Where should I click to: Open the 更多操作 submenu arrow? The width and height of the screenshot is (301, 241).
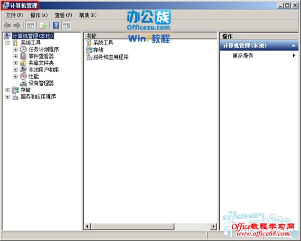[294, 56]
